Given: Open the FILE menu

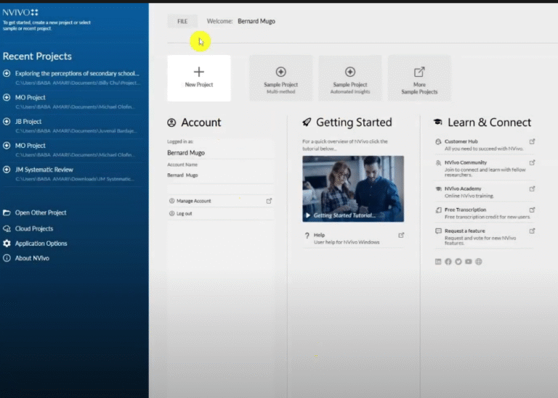Looking at the screenshot, I should click(x=182, y=22).
